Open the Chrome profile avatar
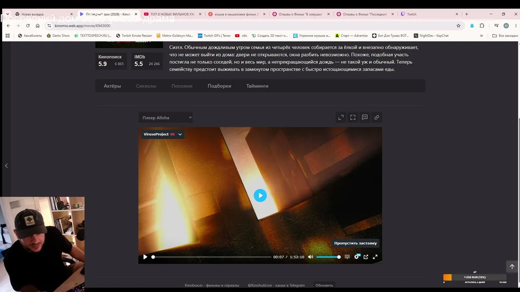This screenshot has height=292, width=520. pos(506,26)
